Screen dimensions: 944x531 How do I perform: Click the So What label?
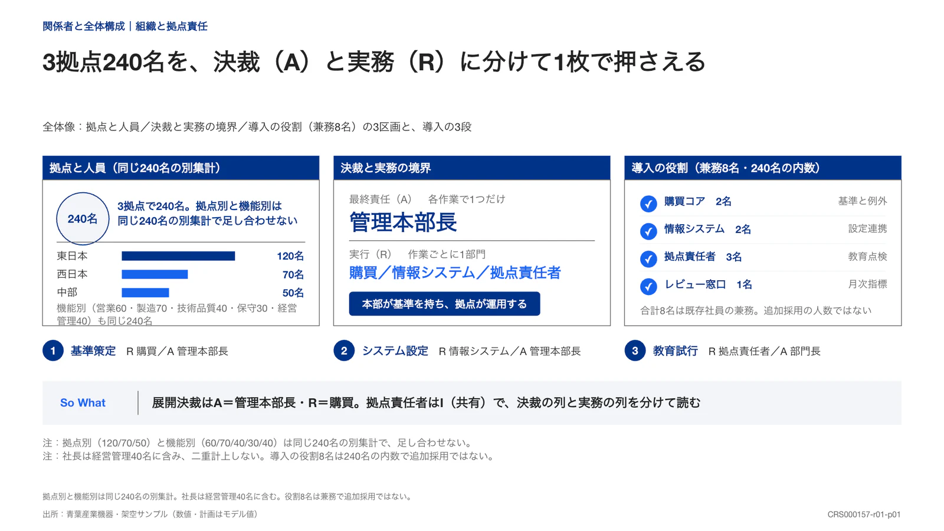[83, 403]
